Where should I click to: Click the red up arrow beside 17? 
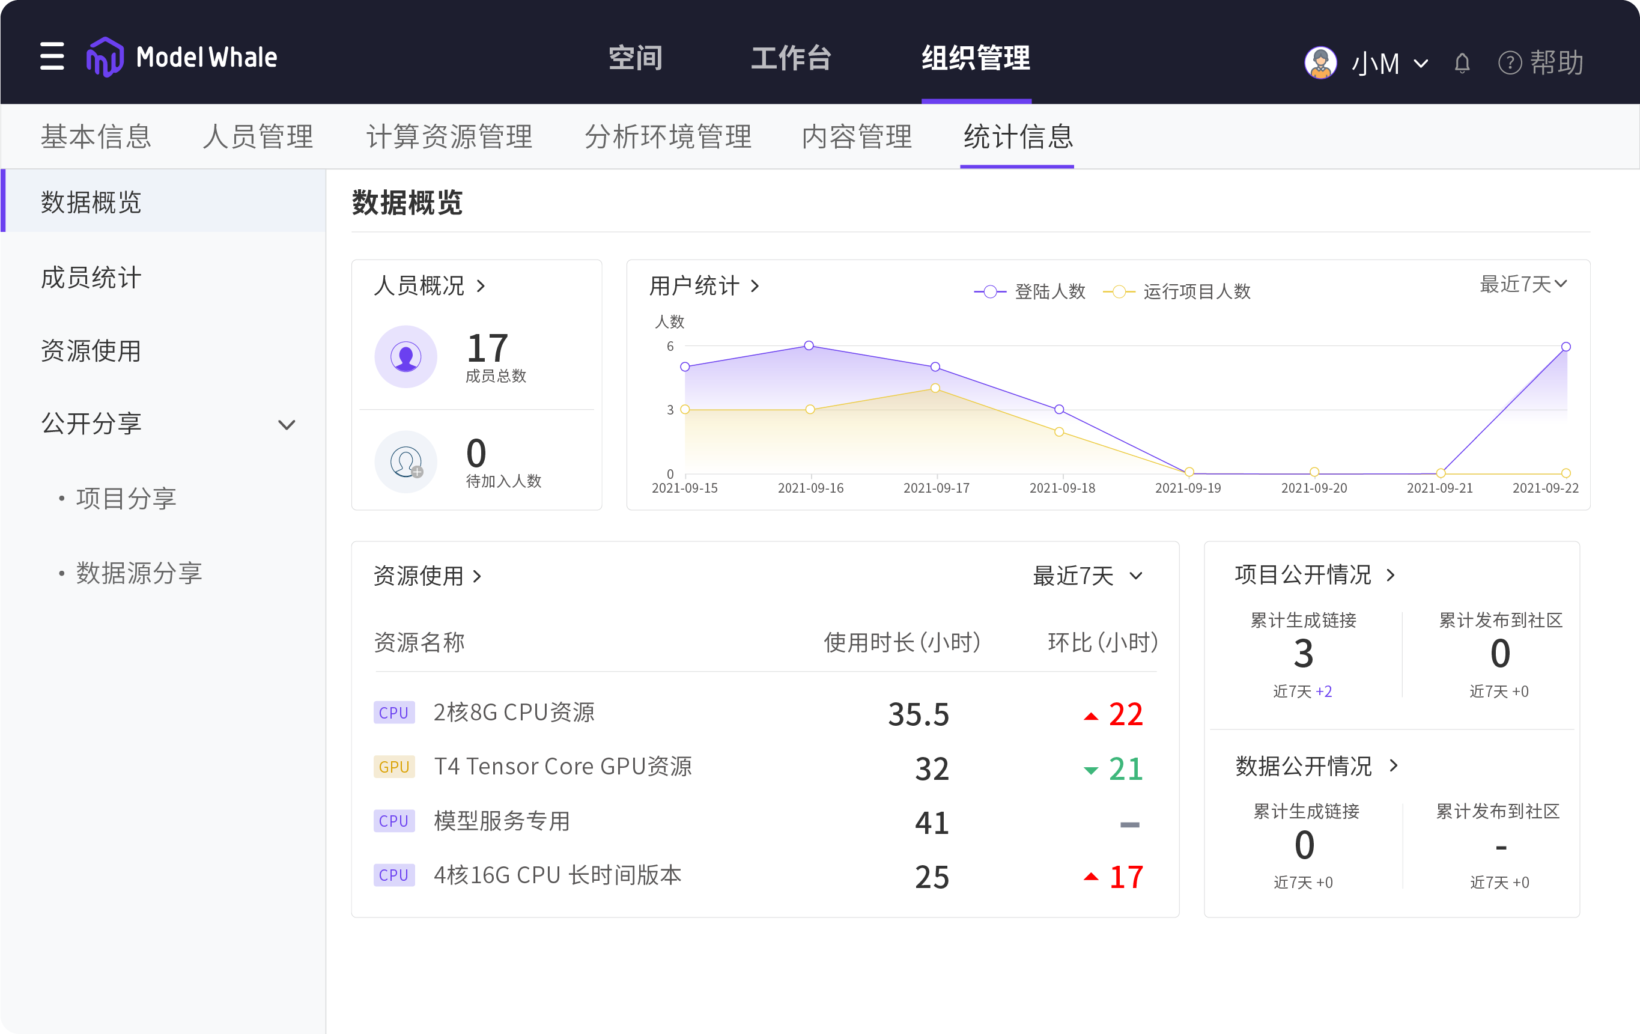coord(1090,877)
